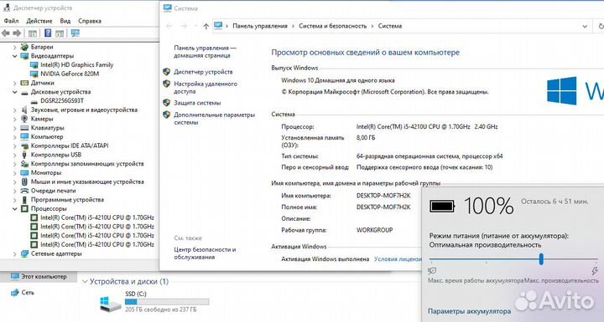Expand the Клавиатуры node
The height and width of the screenshot is (322, 604).
tap(14, 128)
